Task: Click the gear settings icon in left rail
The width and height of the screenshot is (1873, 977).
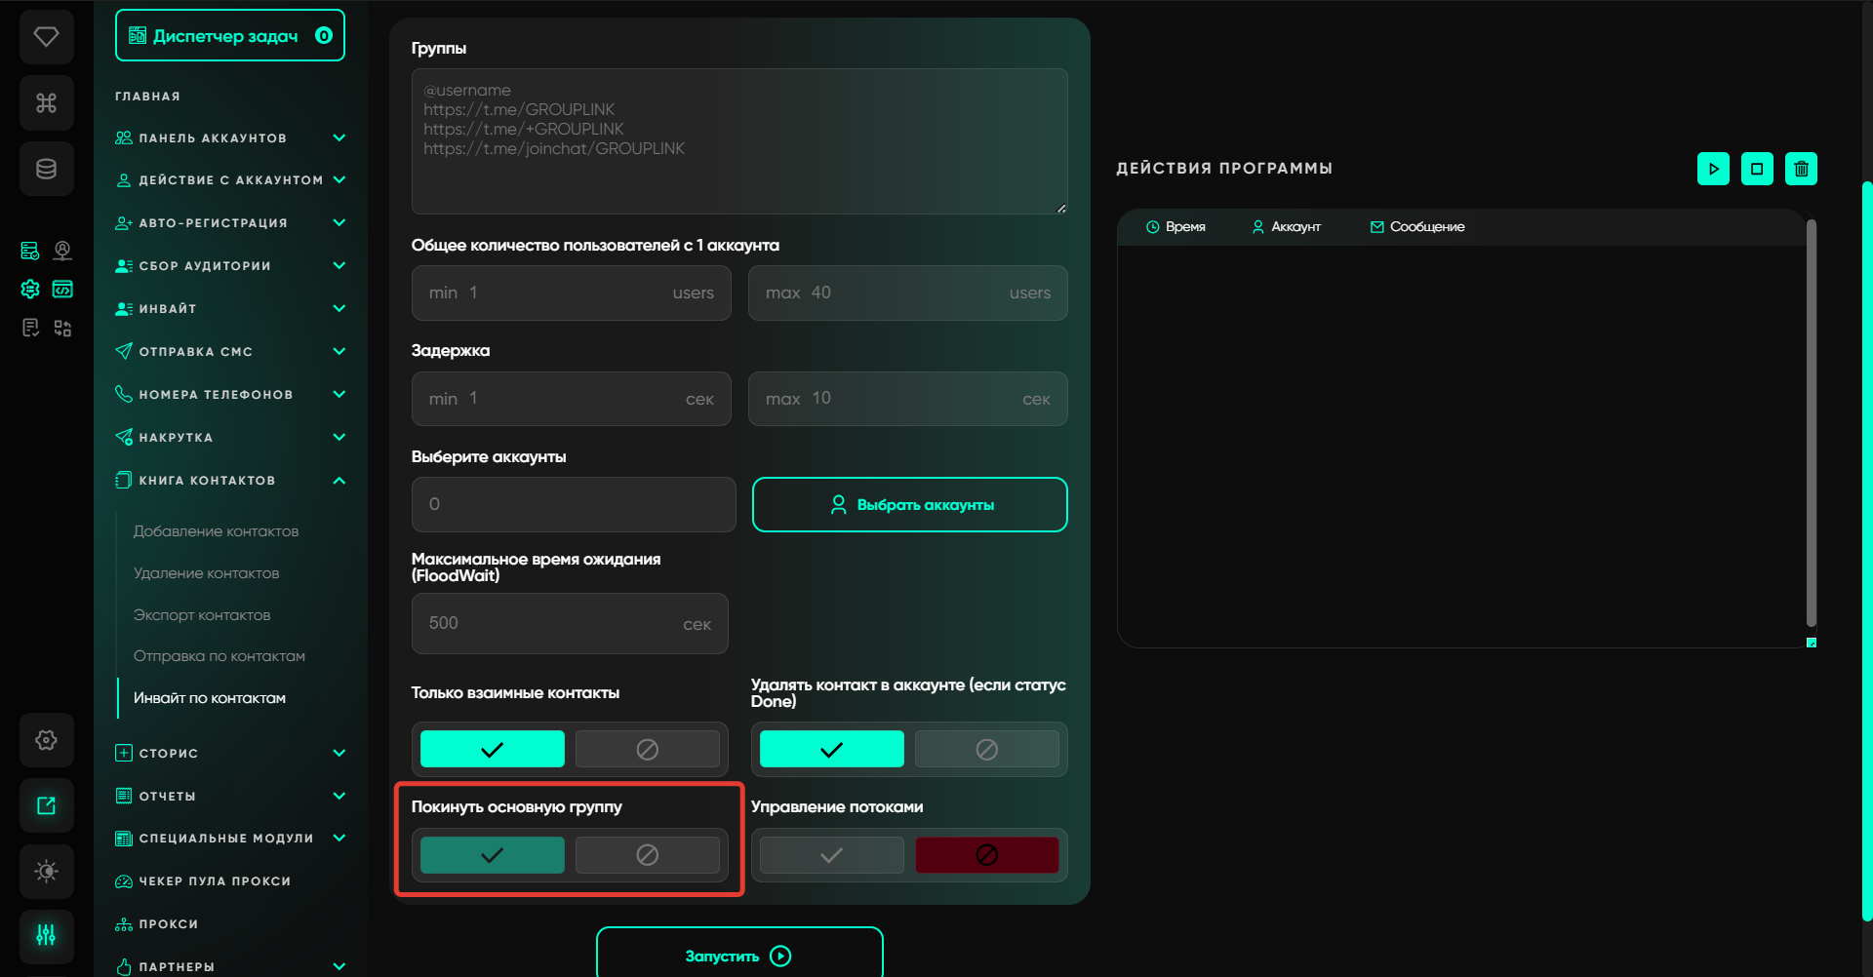Action: 46,740
